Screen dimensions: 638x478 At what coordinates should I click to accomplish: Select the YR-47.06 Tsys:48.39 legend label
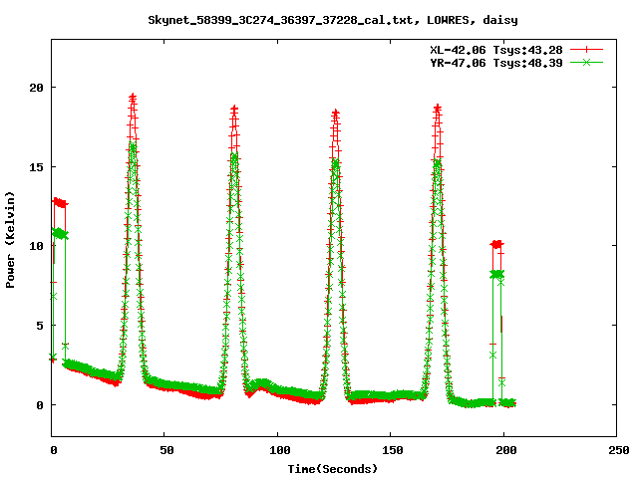pyautogui.click(x=499, y=62)
